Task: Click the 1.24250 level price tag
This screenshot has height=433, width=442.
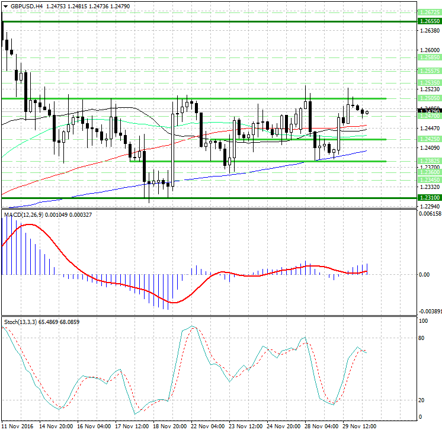Action: pos(430,139)
